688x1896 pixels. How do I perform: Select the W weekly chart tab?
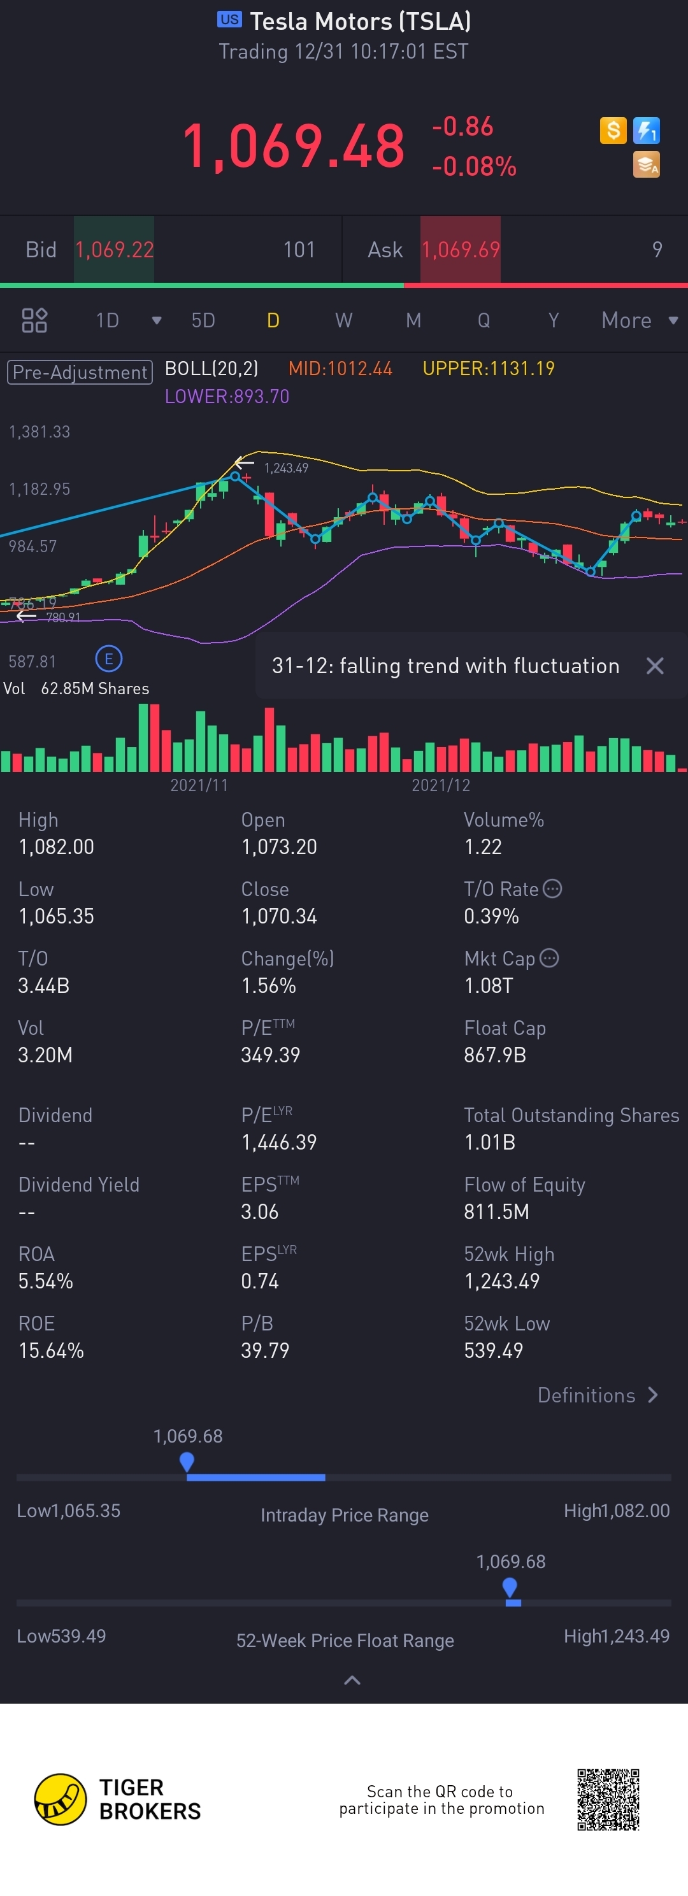(343, 320)
